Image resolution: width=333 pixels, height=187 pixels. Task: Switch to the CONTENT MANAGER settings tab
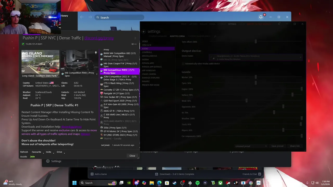tap(158, 36)
